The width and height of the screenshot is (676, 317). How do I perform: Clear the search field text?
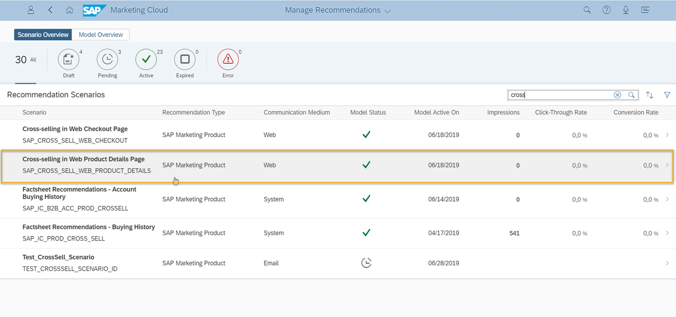pyautogui.click(x=617, y=95)
